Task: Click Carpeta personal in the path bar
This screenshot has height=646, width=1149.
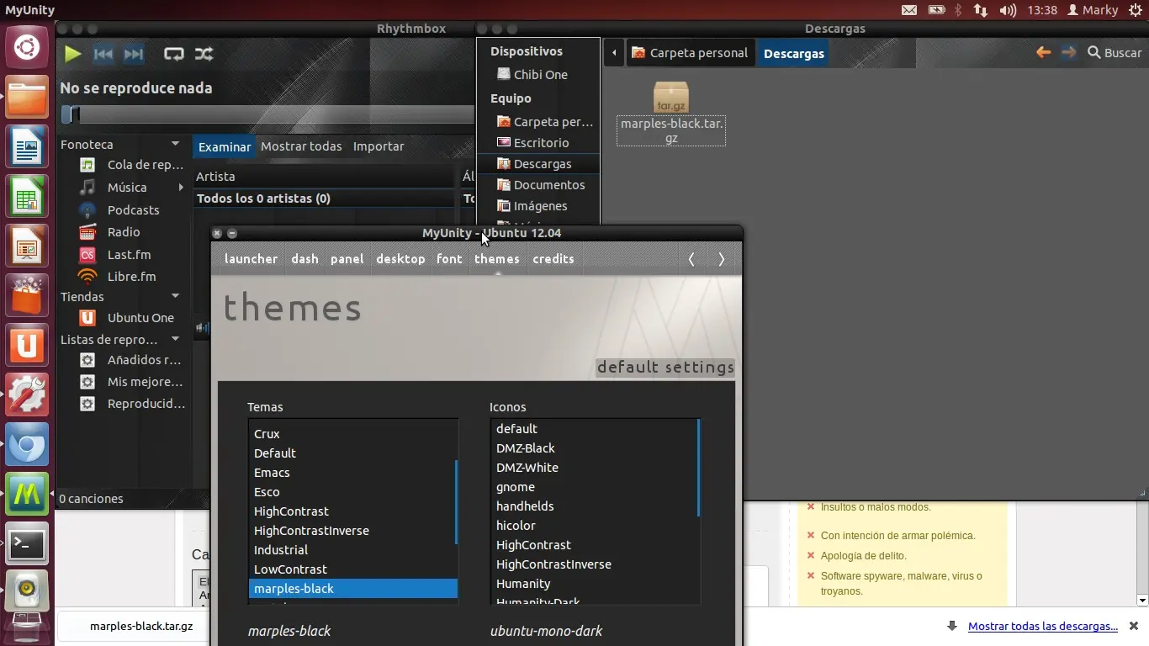Action: click(x=690, y=53)
